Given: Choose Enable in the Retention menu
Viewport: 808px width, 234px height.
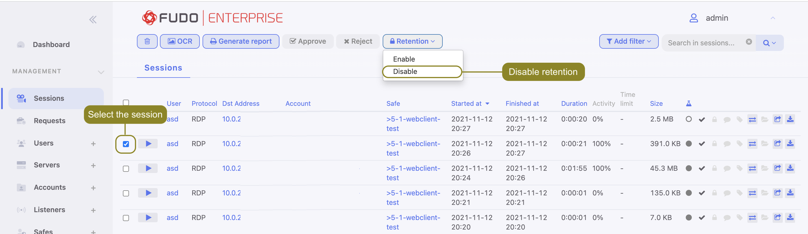Looking at the screenshot, I should coord(404,59).
